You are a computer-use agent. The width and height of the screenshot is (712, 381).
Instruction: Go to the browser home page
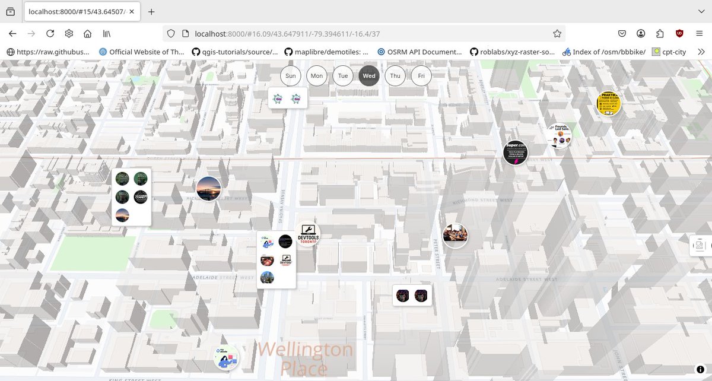[x=88, y=34]
